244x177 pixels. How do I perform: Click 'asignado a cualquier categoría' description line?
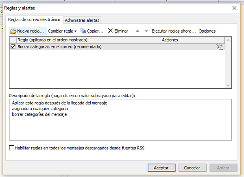coord(40,109)
